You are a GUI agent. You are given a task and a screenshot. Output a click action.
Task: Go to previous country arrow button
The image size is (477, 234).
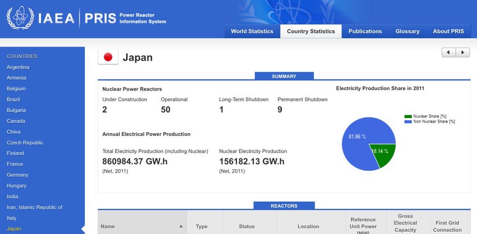(448, 52)
